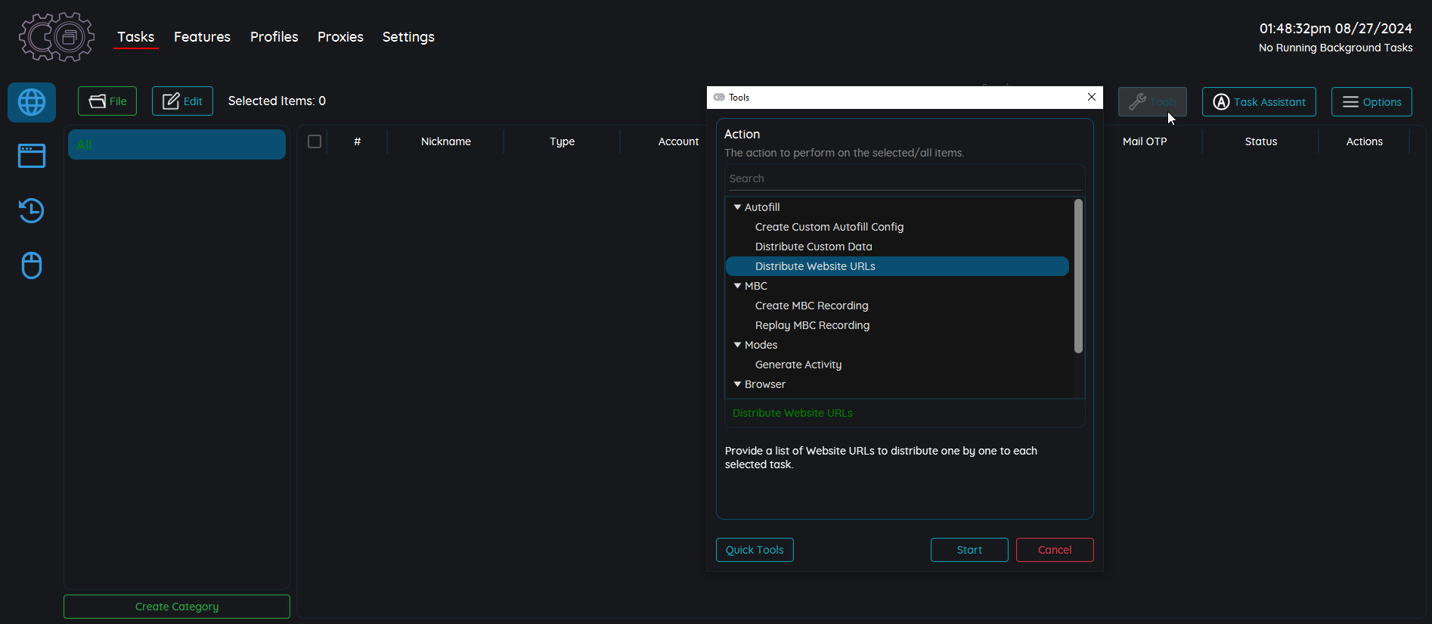Open the Options menu button

point(1372,102)
